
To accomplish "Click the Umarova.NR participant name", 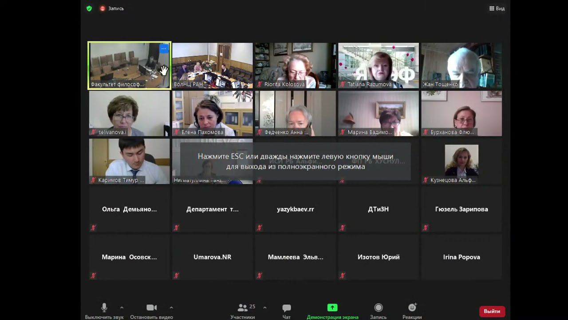I will click(x=213, y=257).
